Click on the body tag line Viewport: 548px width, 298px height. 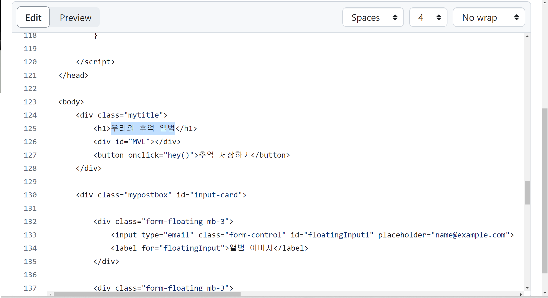pos(71,102)
